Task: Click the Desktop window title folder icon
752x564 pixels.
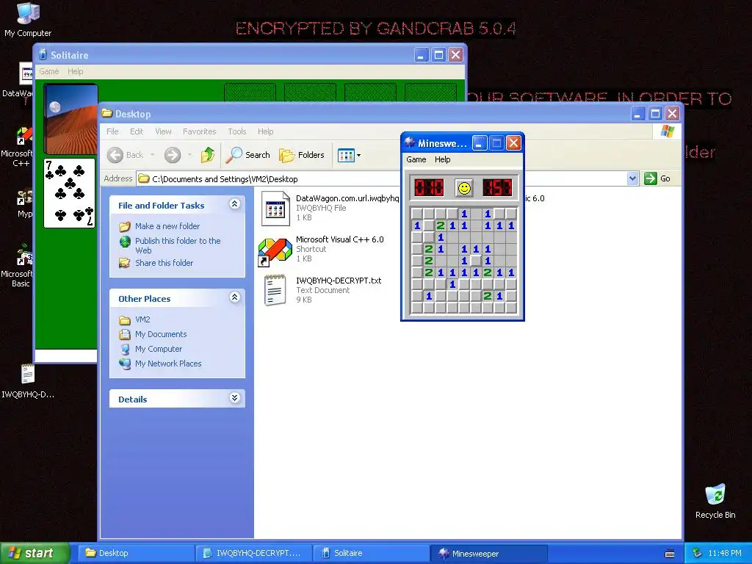Action: 107,113
